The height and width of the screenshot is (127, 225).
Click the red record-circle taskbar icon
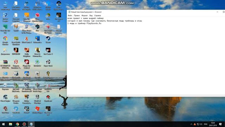tap(24, 124)
